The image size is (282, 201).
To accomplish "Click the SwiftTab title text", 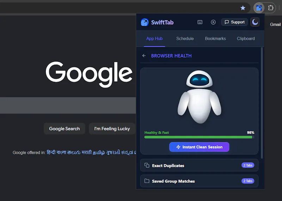I will click(162, 22).
